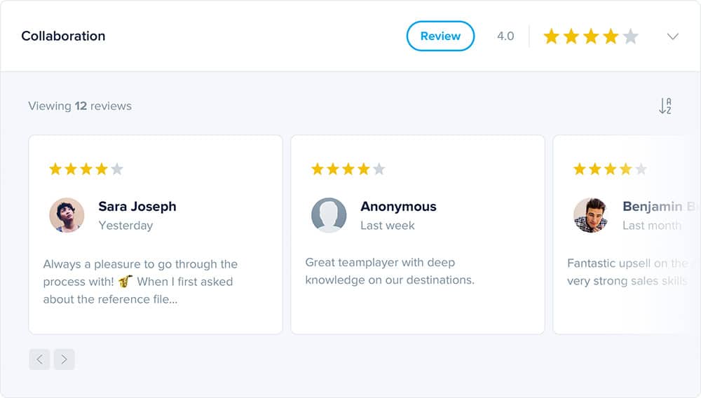Viewport: 701px width, 398px height.
Task: Click the fifth gray star in header rating
Action: 630,36
